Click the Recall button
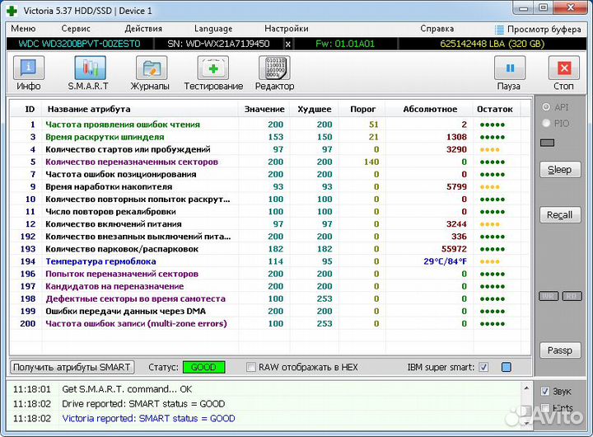593x437 pixels. tap(559, 215)
